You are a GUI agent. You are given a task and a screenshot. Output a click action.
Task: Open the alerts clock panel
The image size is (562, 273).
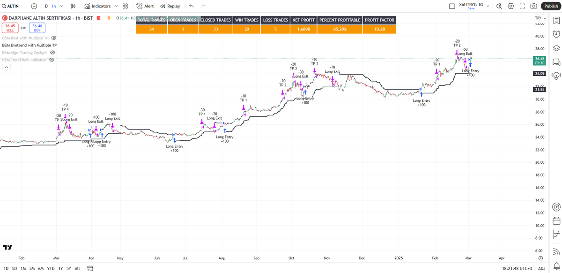tap(556, 34)
